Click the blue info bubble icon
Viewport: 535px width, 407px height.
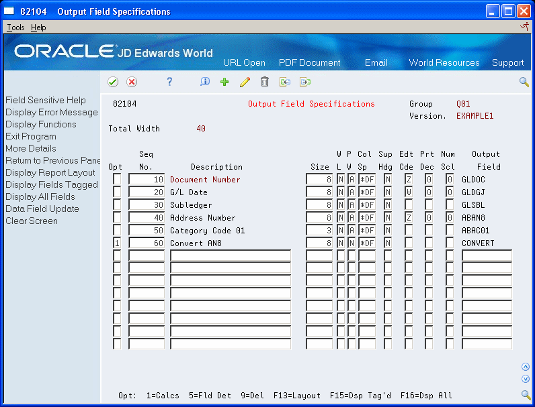[205, 82]
